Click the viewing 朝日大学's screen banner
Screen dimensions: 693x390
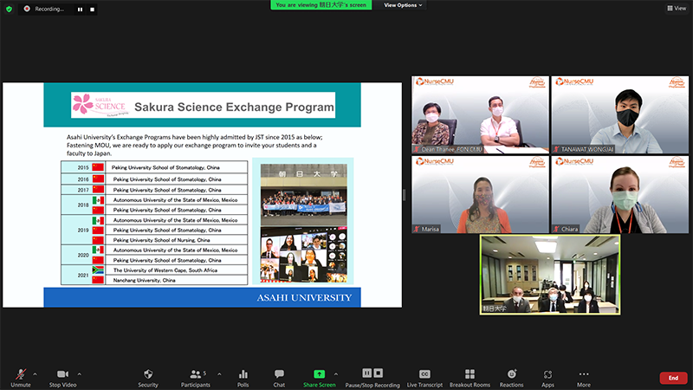click(x=321, y=5)
